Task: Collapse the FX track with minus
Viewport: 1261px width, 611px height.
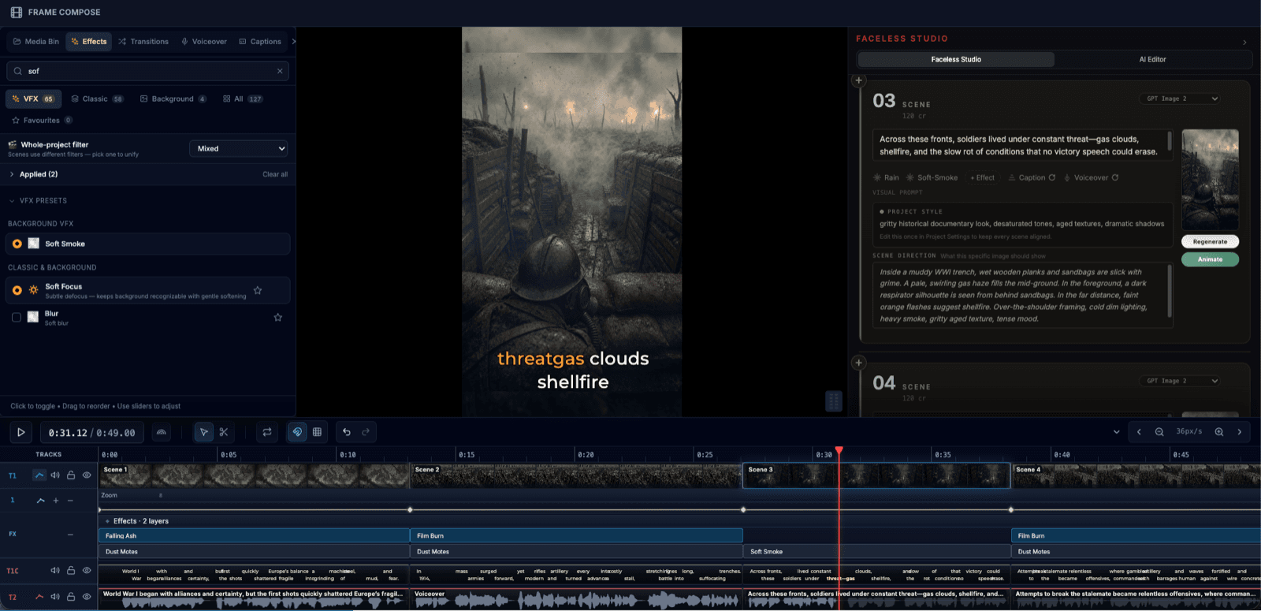Action: (x=70, y=535)
